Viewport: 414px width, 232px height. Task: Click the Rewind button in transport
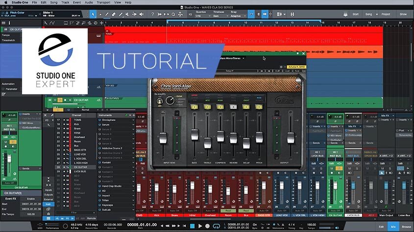click(x=168, y=226)
